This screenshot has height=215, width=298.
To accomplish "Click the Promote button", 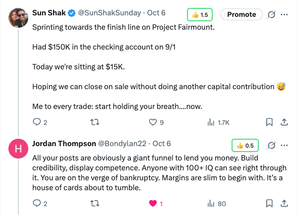I will tap(241, 15).
